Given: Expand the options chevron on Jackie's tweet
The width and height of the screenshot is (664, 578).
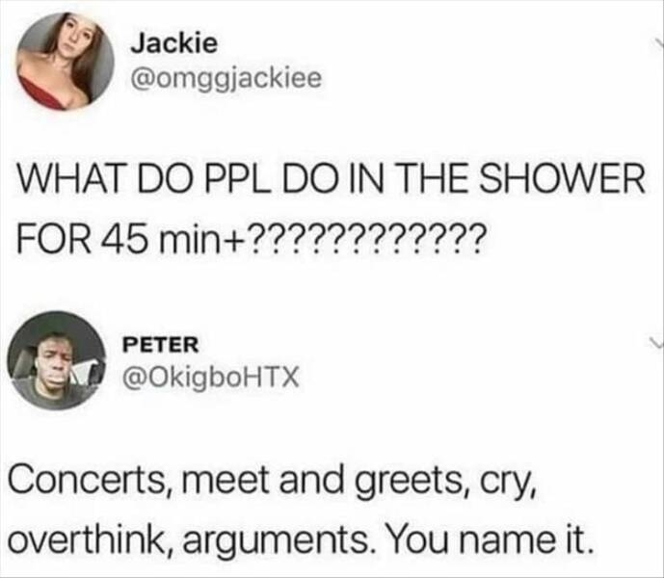Looking at the screenshot, I should [659, 42].
